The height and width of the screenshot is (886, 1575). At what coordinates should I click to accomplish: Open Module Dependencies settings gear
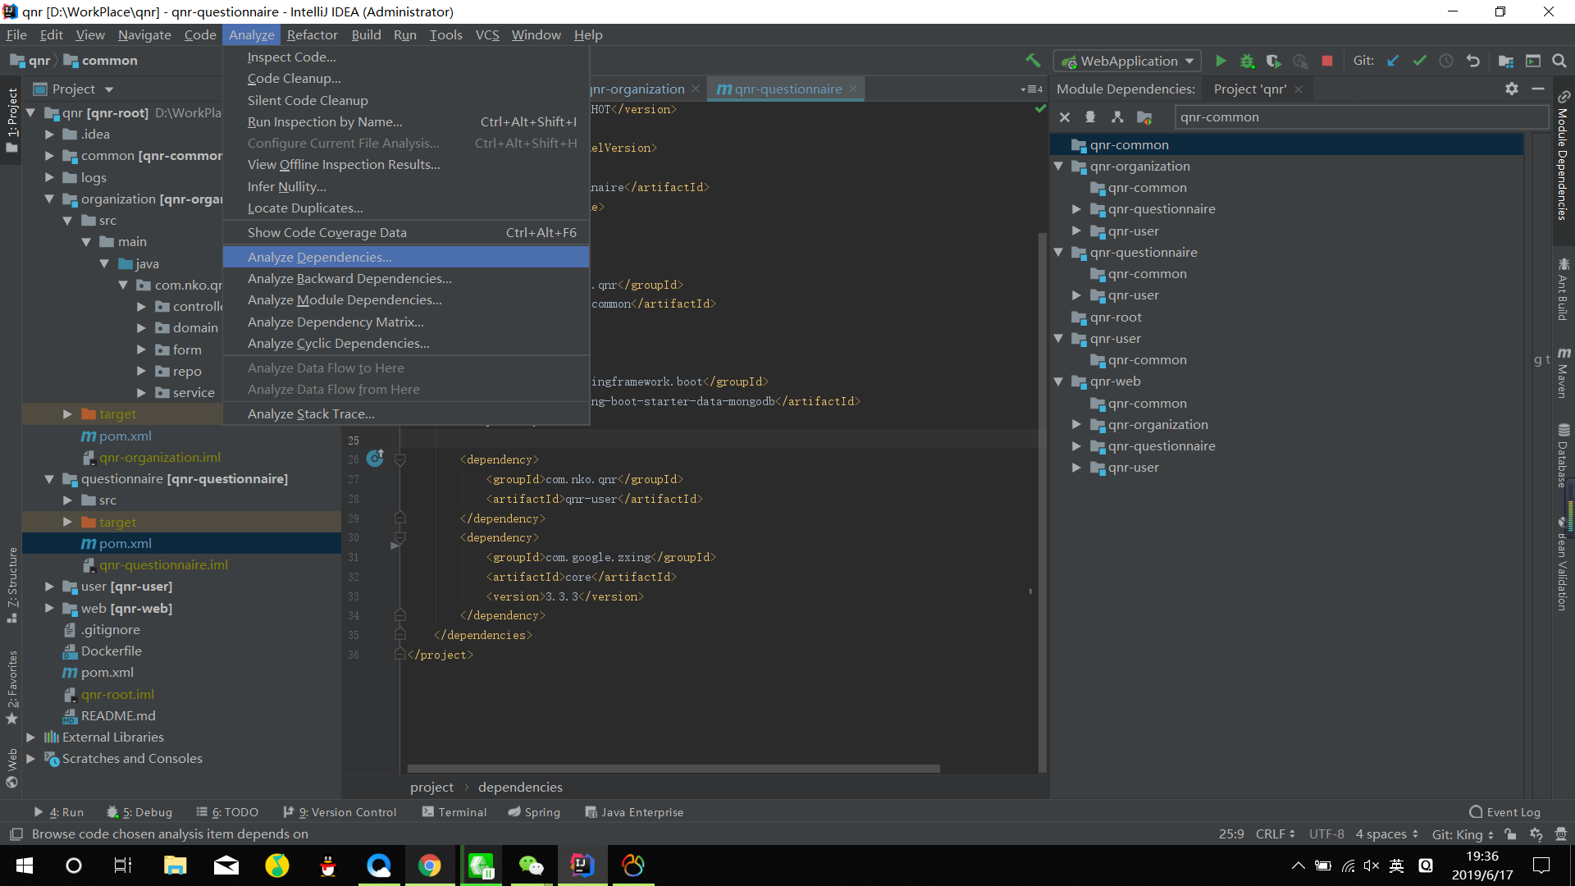1512,89
